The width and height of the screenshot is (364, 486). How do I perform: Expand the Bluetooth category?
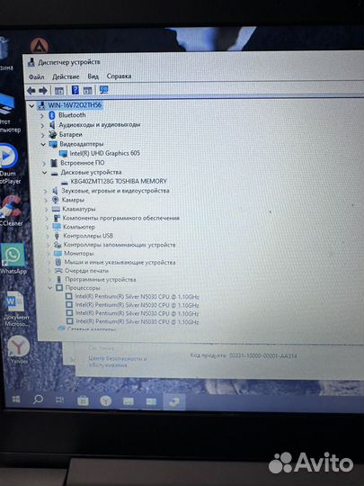[42, 116]
